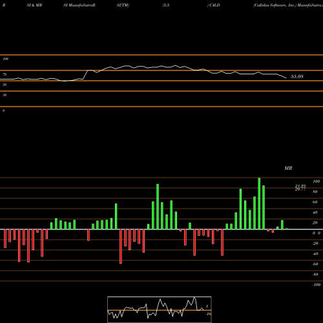Click the 'SI MunafaSutraR' header label
Image resolution: width=323 pixels, height=323 pixels.
[79, 5]
